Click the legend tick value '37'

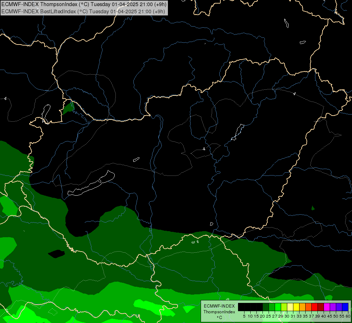(311, 316)
